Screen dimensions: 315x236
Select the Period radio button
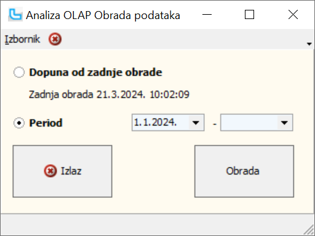19,123
